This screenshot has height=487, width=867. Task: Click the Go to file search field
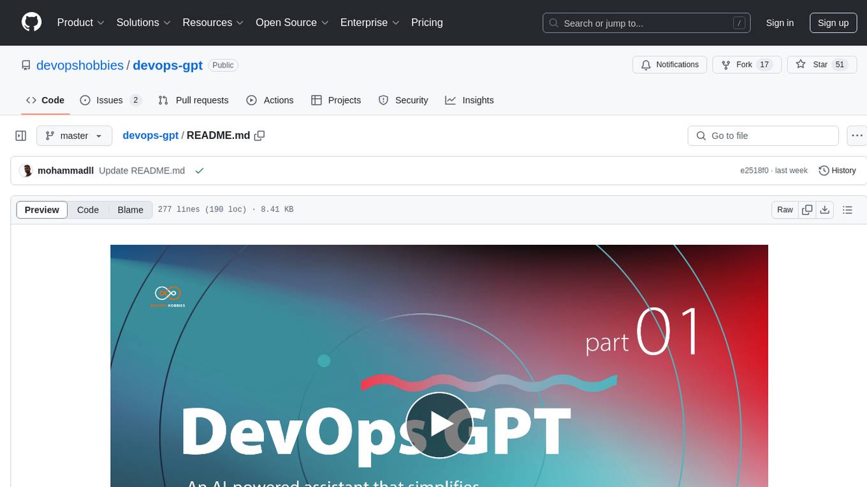click(x=763, y=136)
